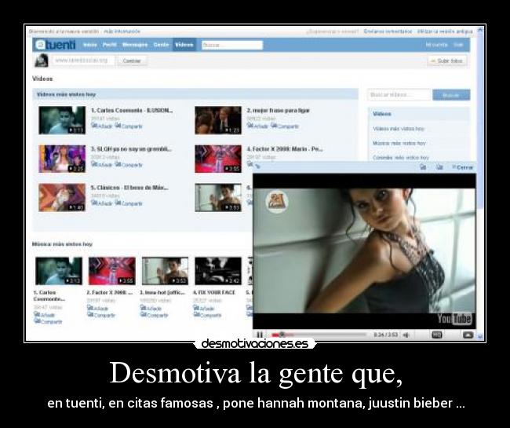Close the video popup with Cerrar

pos(463,167)
